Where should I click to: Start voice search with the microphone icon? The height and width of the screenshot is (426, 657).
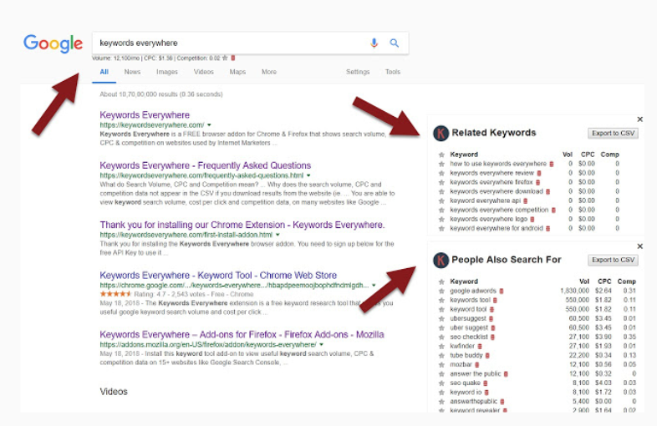click(374, 43)
